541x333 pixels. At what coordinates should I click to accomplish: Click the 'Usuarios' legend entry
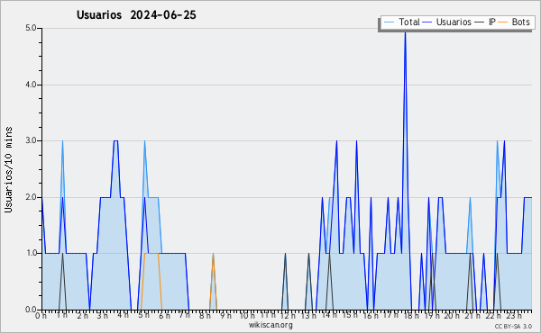click(447, 22)
